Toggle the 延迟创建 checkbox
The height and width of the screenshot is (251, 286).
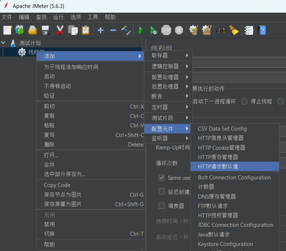tap(162, 191)
